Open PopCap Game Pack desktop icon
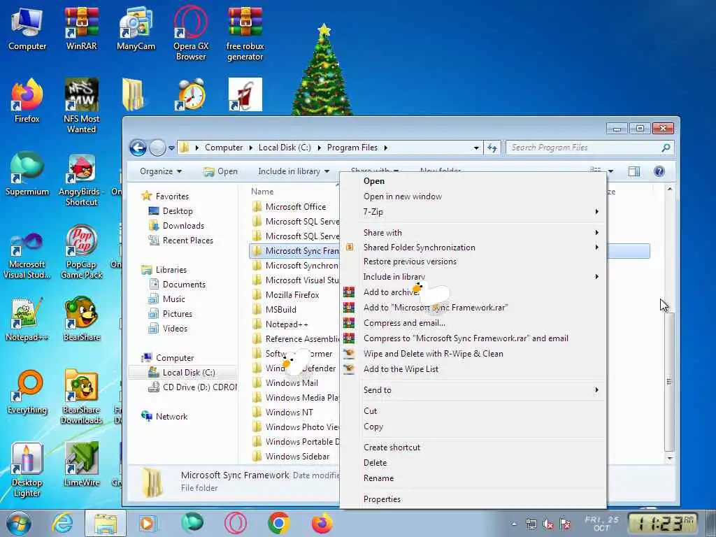Image resolution: width=716 pixels, height=537 pixels. point(81,251)
